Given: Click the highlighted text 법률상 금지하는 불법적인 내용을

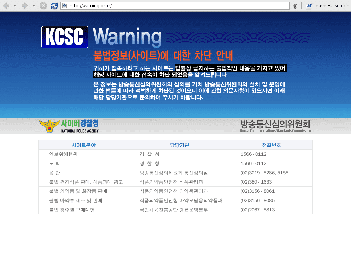Looking at the screenshot, I should [215, 68].
